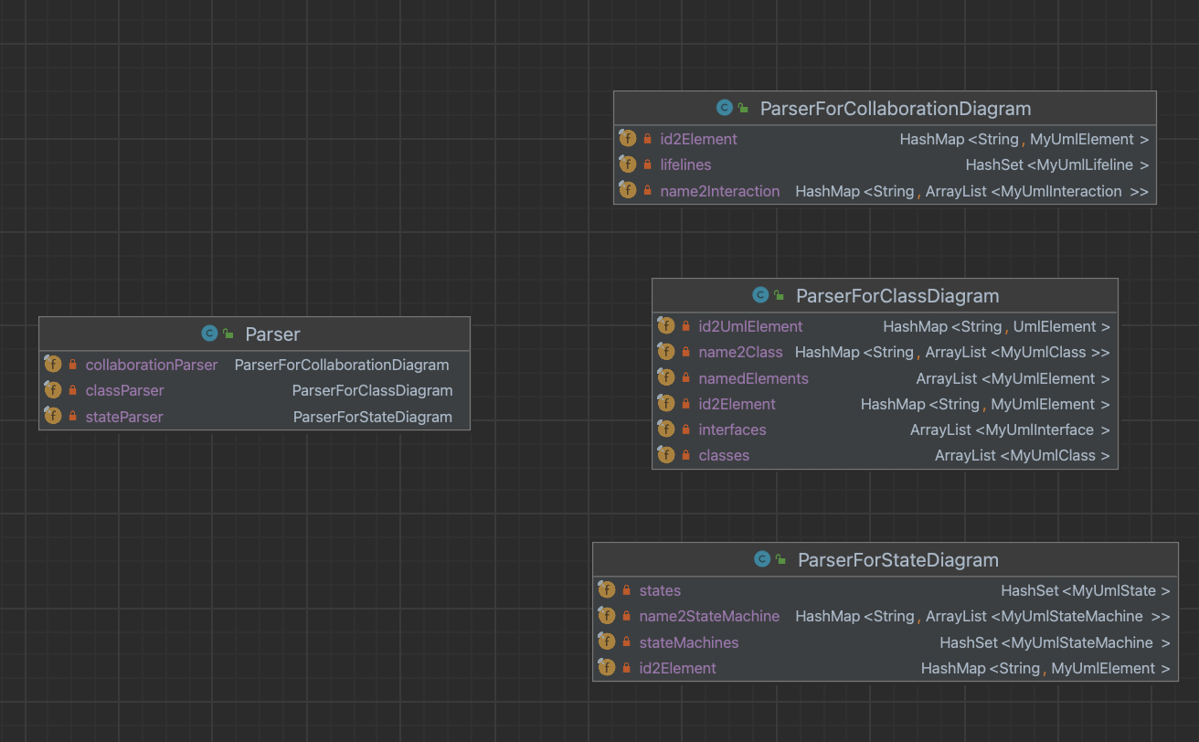This screenshot has height=742, width=1199.
Task: Click the field icon of collaborationParser row
Action: click(53, 364)
